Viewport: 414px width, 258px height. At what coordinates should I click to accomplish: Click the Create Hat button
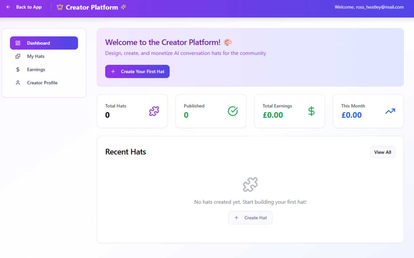coord(250,218)
